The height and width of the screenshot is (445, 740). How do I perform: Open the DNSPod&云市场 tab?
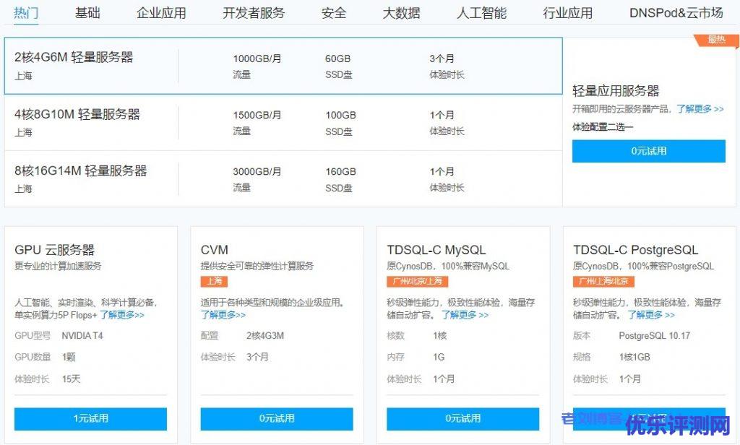pyautogui.click(x=676, y=13)
